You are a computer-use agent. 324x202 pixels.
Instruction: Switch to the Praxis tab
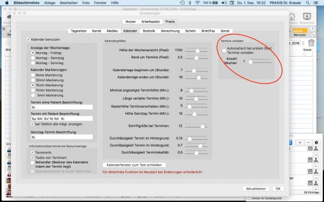click(170, 22)
